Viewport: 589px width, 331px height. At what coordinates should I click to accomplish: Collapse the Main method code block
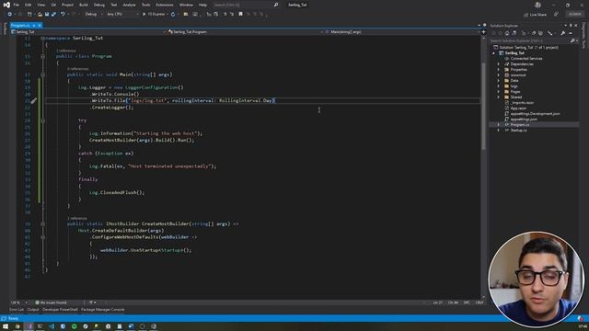43,74
